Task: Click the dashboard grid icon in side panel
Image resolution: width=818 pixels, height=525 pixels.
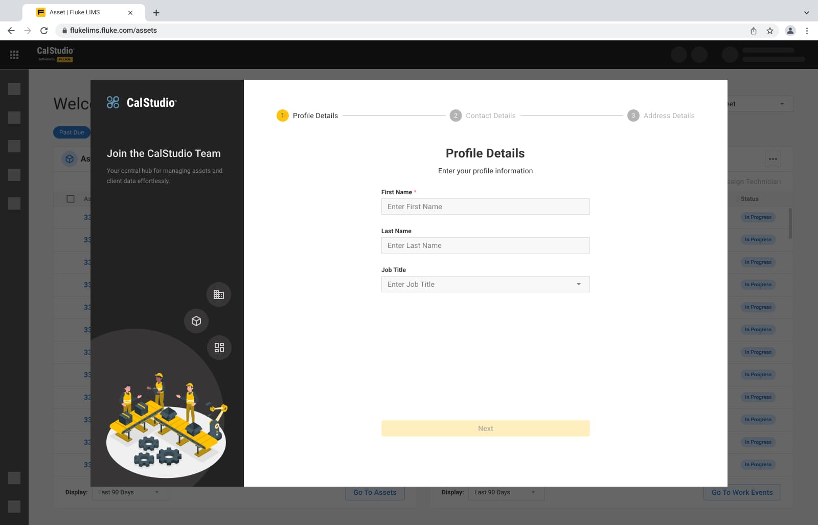Action: click(219, 348)
